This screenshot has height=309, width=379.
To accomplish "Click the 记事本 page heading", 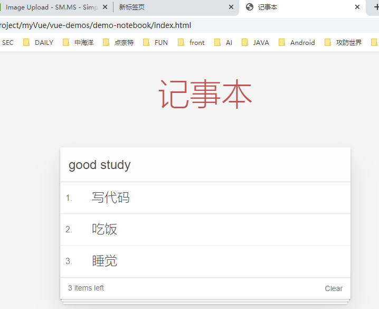I will [x=205, y=94].
